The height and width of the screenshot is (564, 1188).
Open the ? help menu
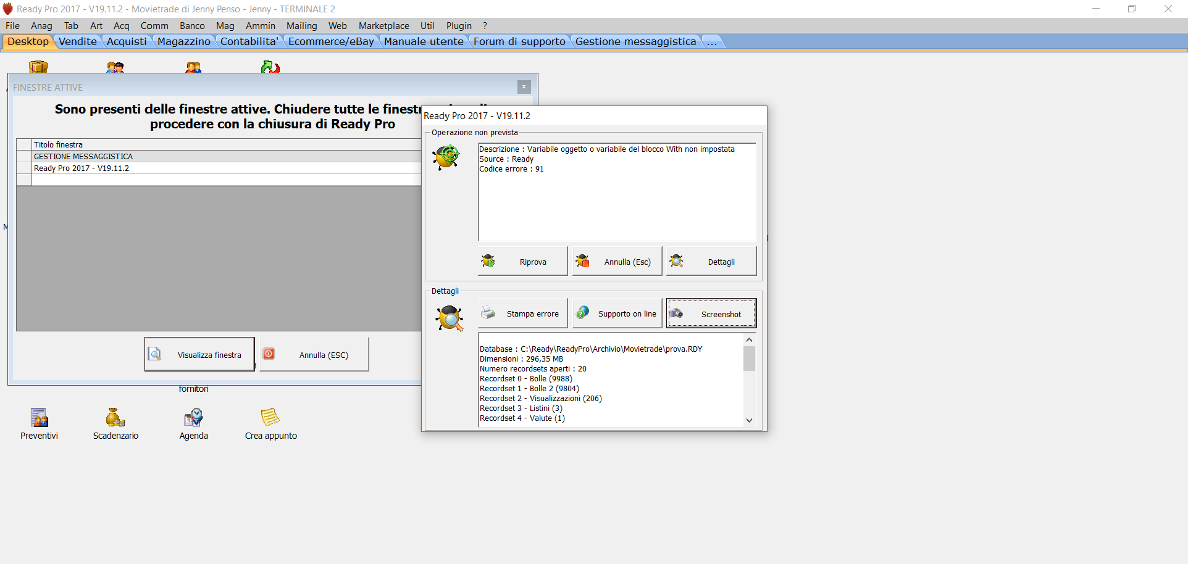click(485, 25)
